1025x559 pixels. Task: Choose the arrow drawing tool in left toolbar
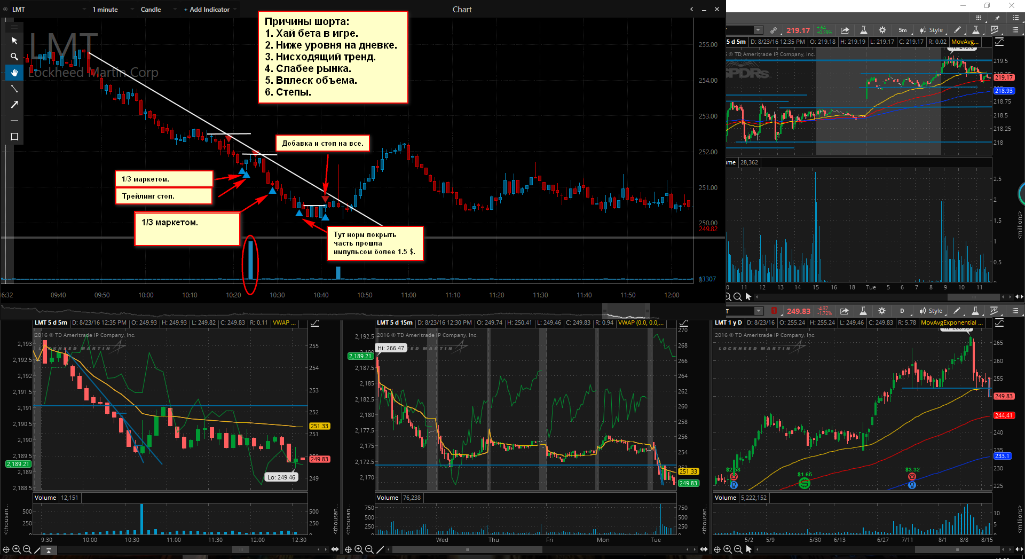click(14, 105)
